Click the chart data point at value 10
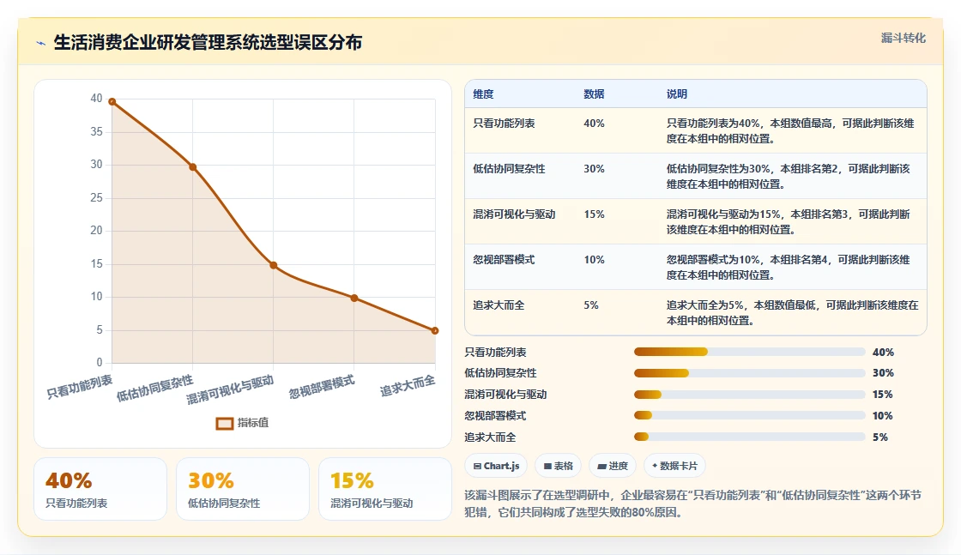 (354, 298)
